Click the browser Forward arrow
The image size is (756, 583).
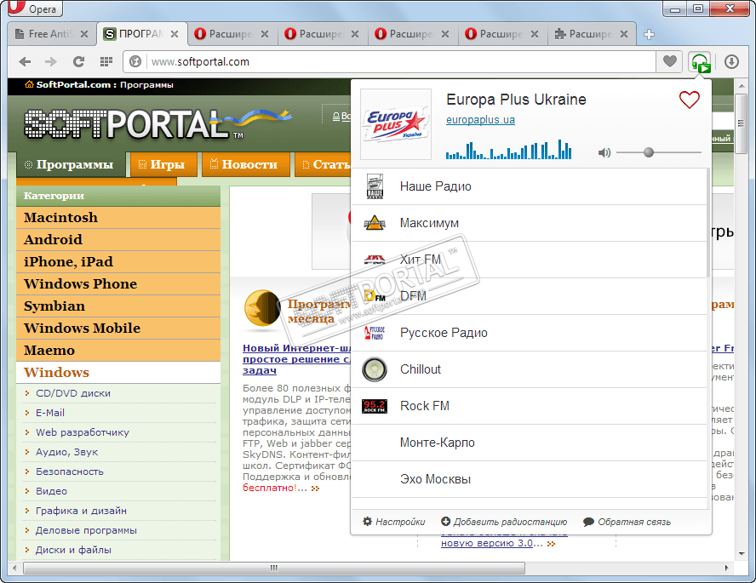pos(50,61)
